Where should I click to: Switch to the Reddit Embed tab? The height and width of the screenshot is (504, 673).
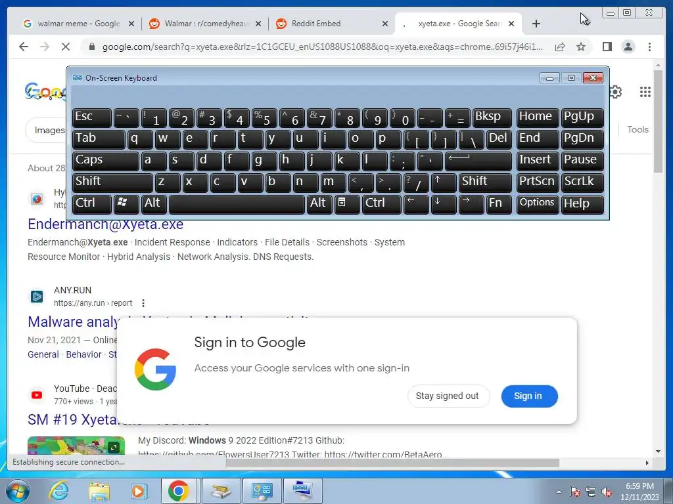tap(333, 24)
